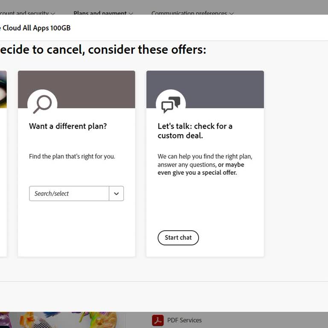
Task: Click the 'Let's talk: check for a custom deal' heading
Action: (195, 131)
